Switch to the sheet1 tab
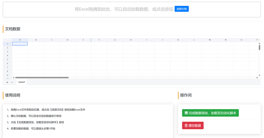The width and height of the screenshot is (264, 138). click(22, 82)
